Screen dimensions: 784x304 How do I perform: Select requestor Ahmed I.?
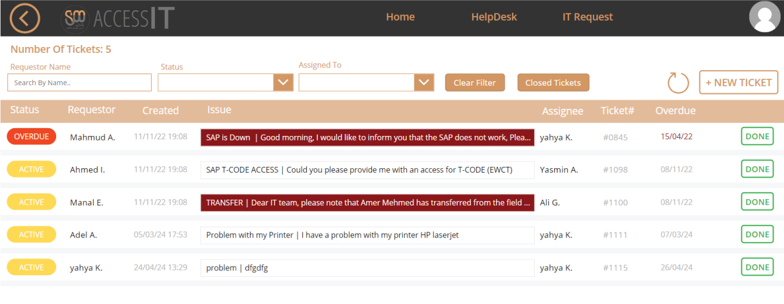pyautogui.click(x=87, y=170)
